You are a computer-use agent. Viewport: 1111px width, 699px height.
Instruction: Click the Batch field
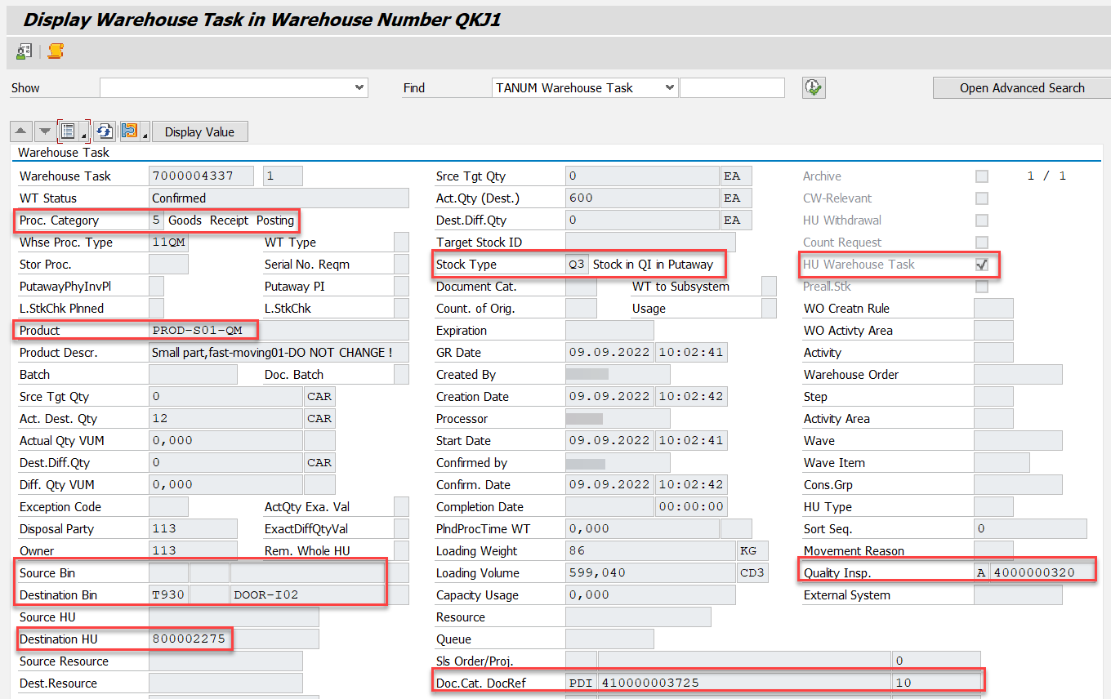coord(193,375)
